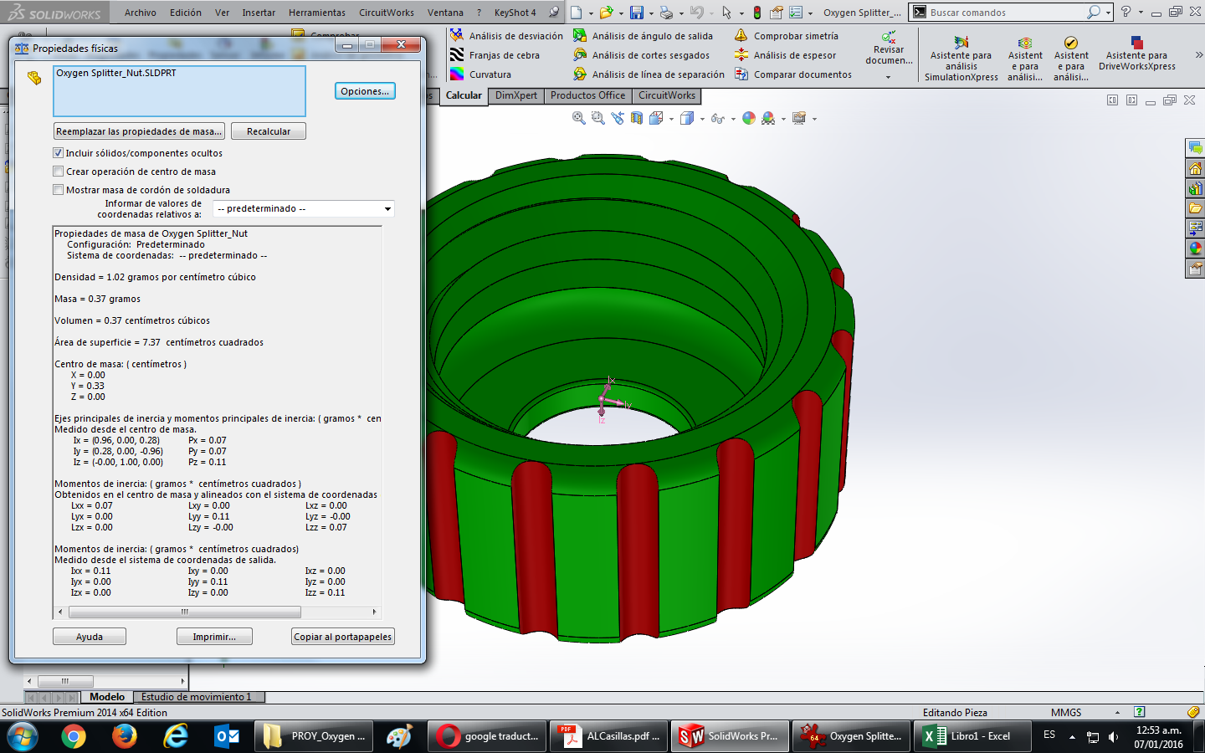
Task: Click the Section view icon
Action: (x=637, y=118)
